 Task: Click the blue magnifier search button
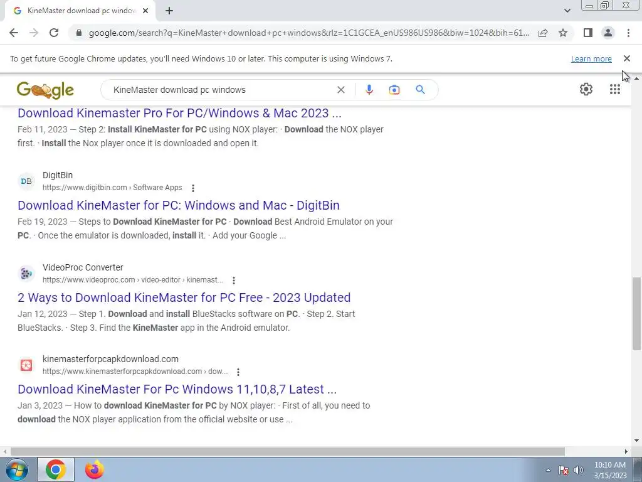420,89
